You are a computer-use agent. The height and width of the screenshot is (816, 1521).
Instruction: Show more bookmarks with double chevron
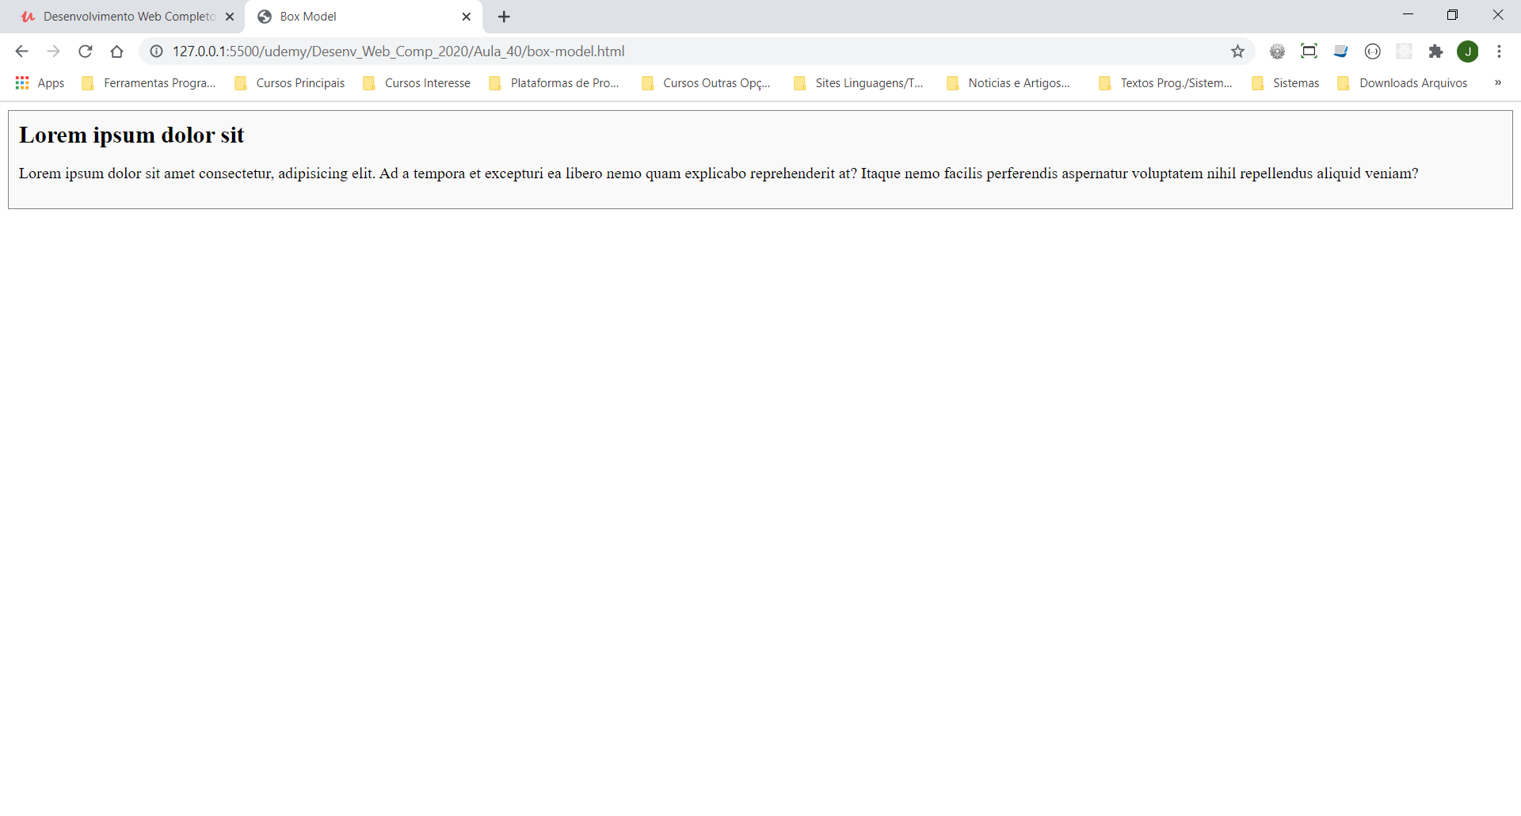1497,82
